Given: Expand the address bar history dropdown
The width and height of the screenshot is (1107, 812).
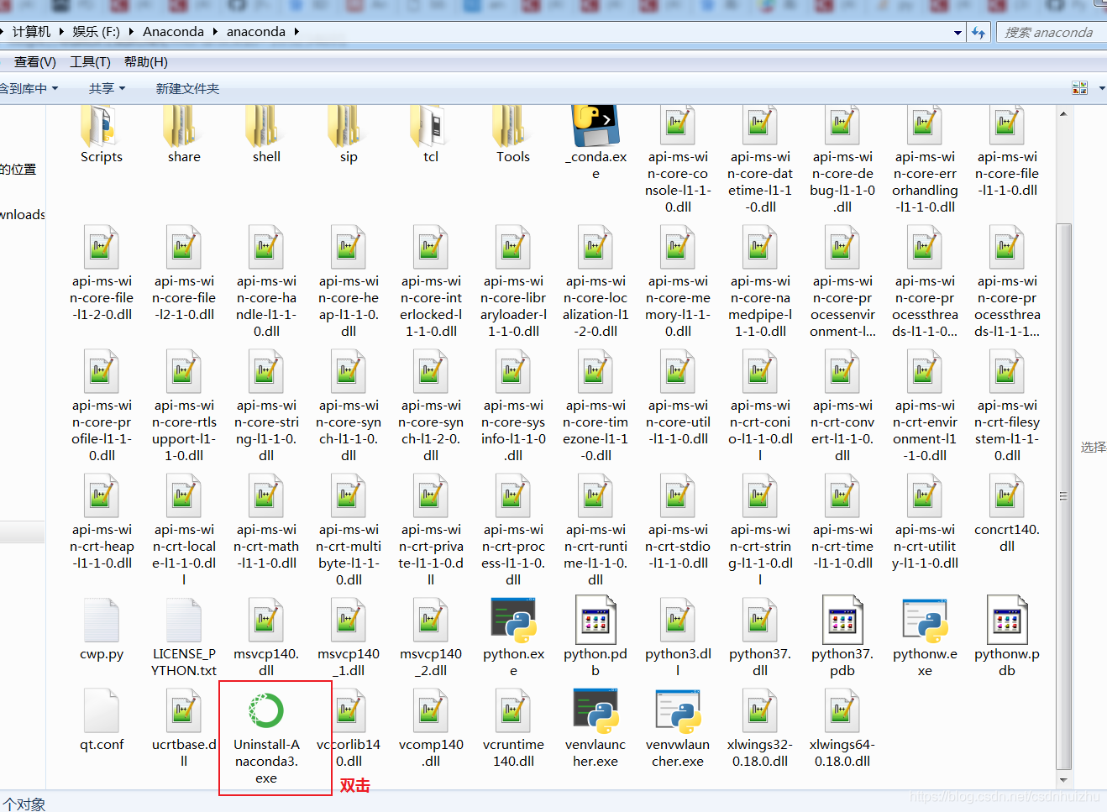Looking at the screenshot, I should pyautogui.click(x=958, y=33).
